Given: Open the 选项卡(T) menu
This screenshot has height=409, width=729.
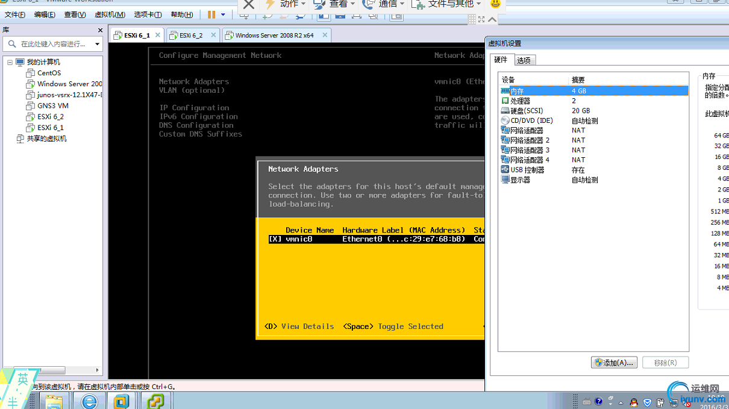Looking at the screenshot, I should [148, 14].
